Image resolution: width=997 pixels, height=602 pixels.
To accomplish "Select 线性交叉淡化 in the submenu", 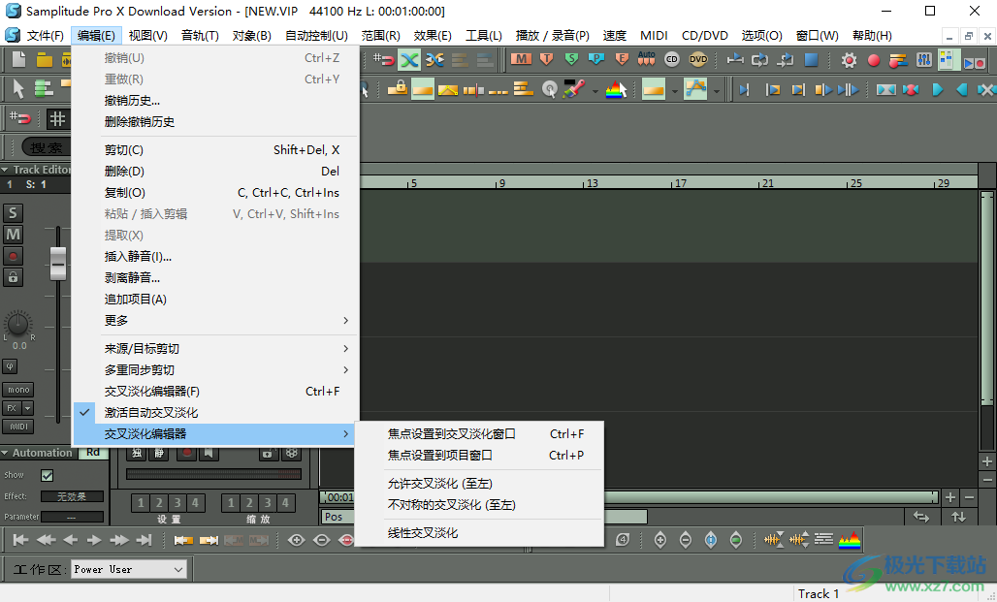I will click(478, 533).
